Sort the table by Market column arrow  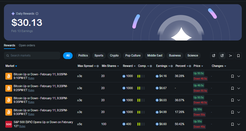click(16, 66)
